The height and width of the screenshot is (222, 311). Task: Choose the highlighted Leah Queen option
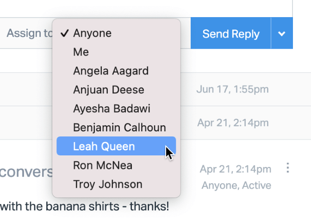104,147
